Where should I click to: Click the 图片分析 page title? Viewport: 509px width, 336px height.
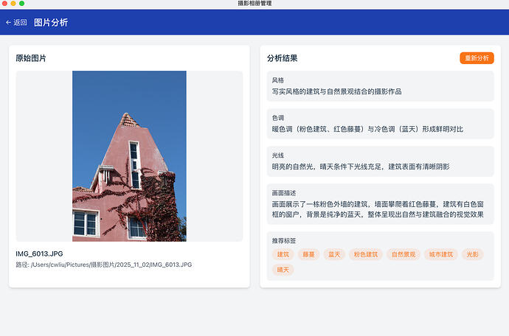click(x=51, y=22)
